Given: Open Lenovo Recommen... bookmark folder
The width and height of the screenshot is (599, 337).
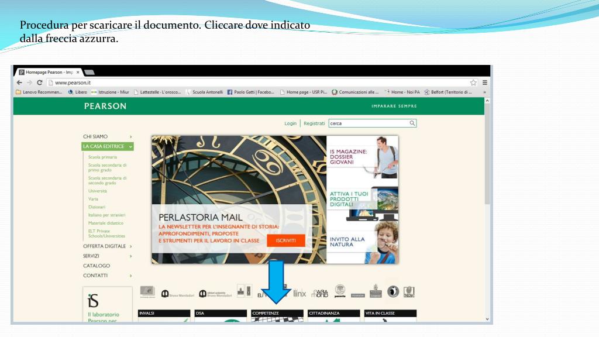Looking at the screenshot, I should (x=39, y=92).
